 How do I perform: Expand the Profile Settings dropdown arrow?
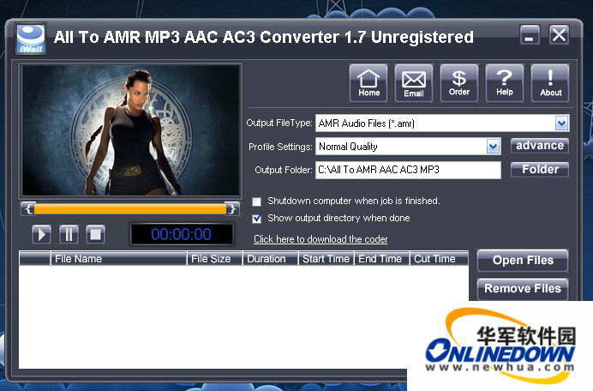(493, 147)
